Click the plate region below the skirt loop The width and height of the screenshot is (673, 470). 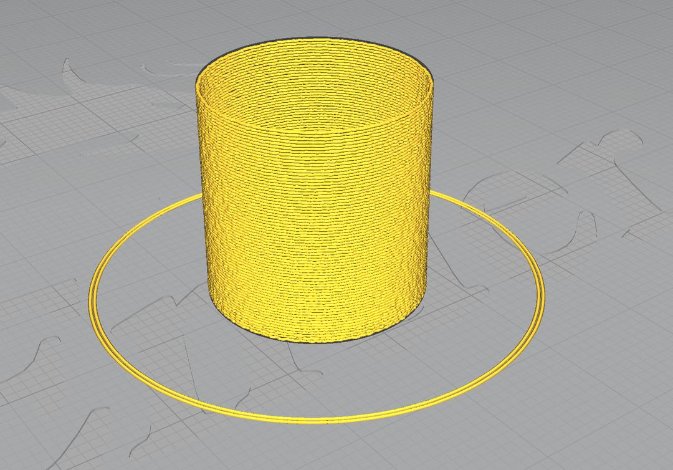tap(324, 449)
